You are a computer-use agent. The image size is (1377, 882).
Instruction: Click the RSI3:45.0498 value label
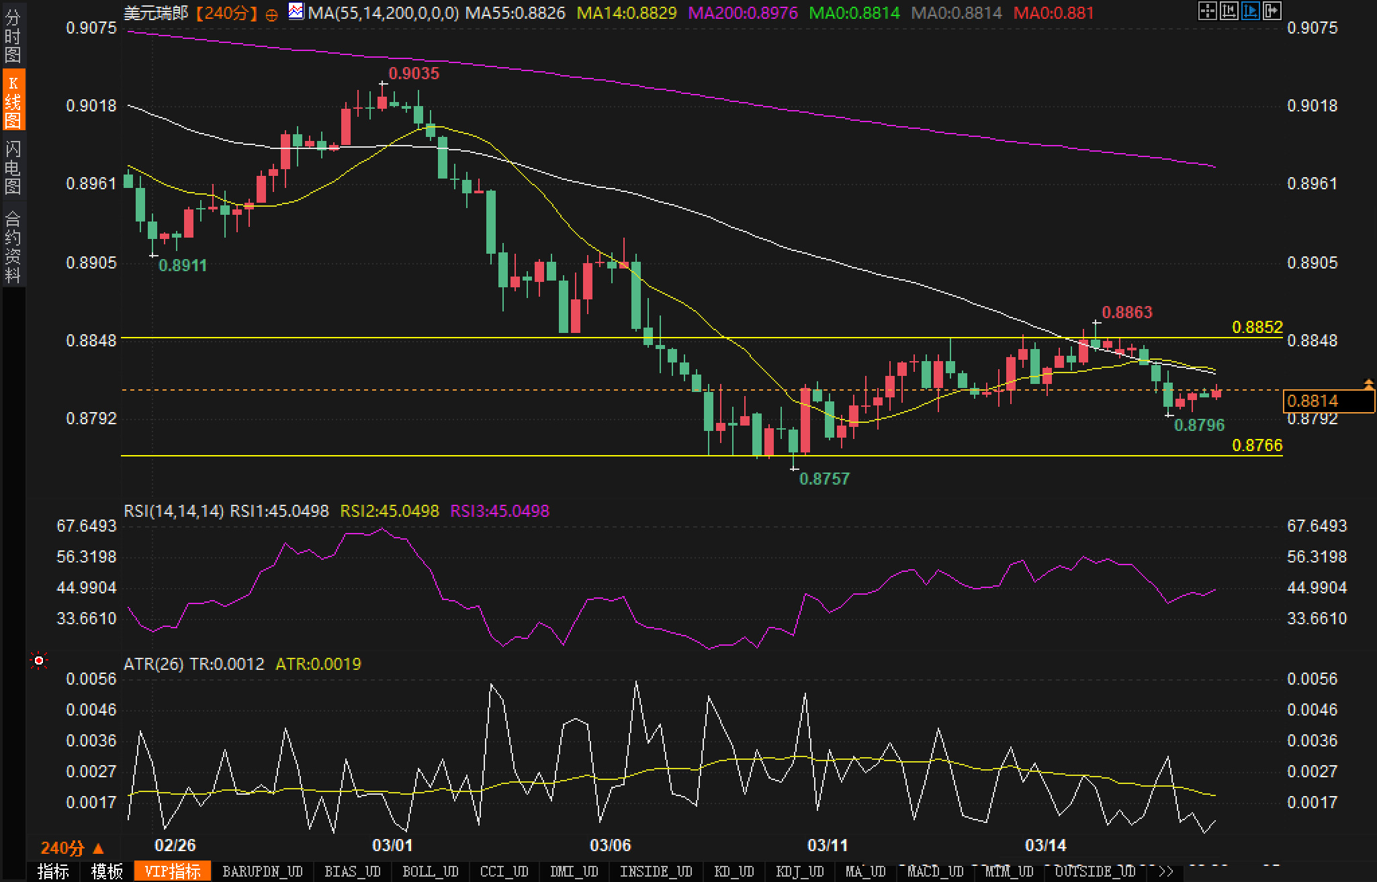point(500,511)
